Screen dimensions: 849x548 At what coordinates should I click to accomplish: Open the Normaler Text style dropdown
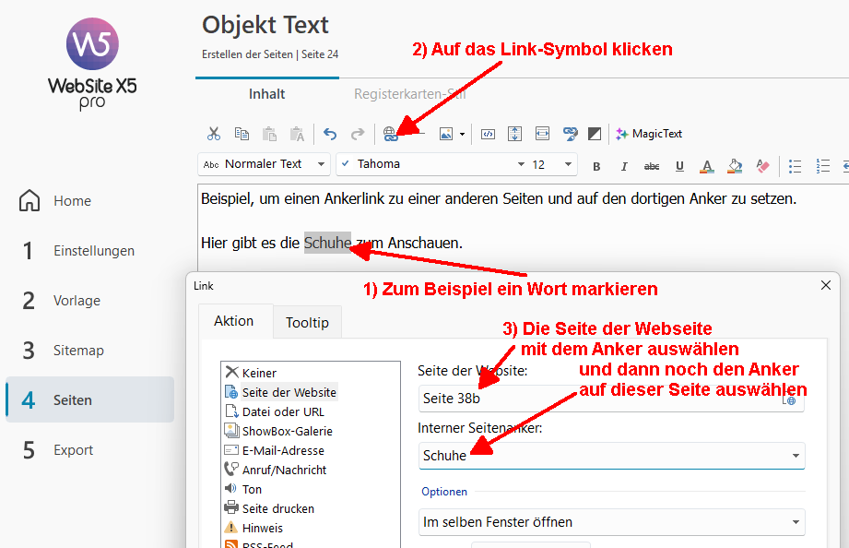[264, 164]
